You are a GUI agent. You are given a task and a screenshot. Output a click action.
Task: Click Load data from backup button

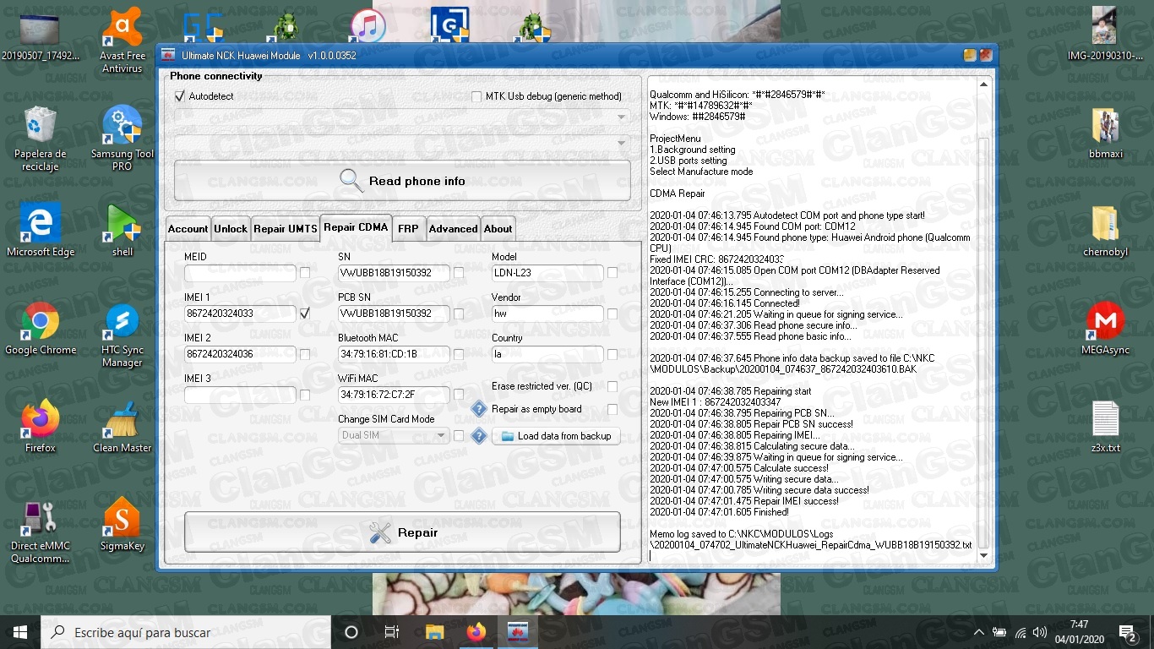coord(556,436)
